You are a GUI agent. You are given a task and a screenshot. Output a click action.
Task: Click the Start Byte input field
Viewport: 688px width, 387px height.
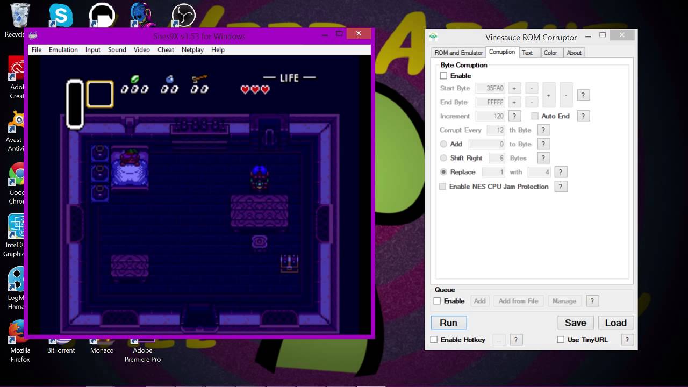coord(490,88)
